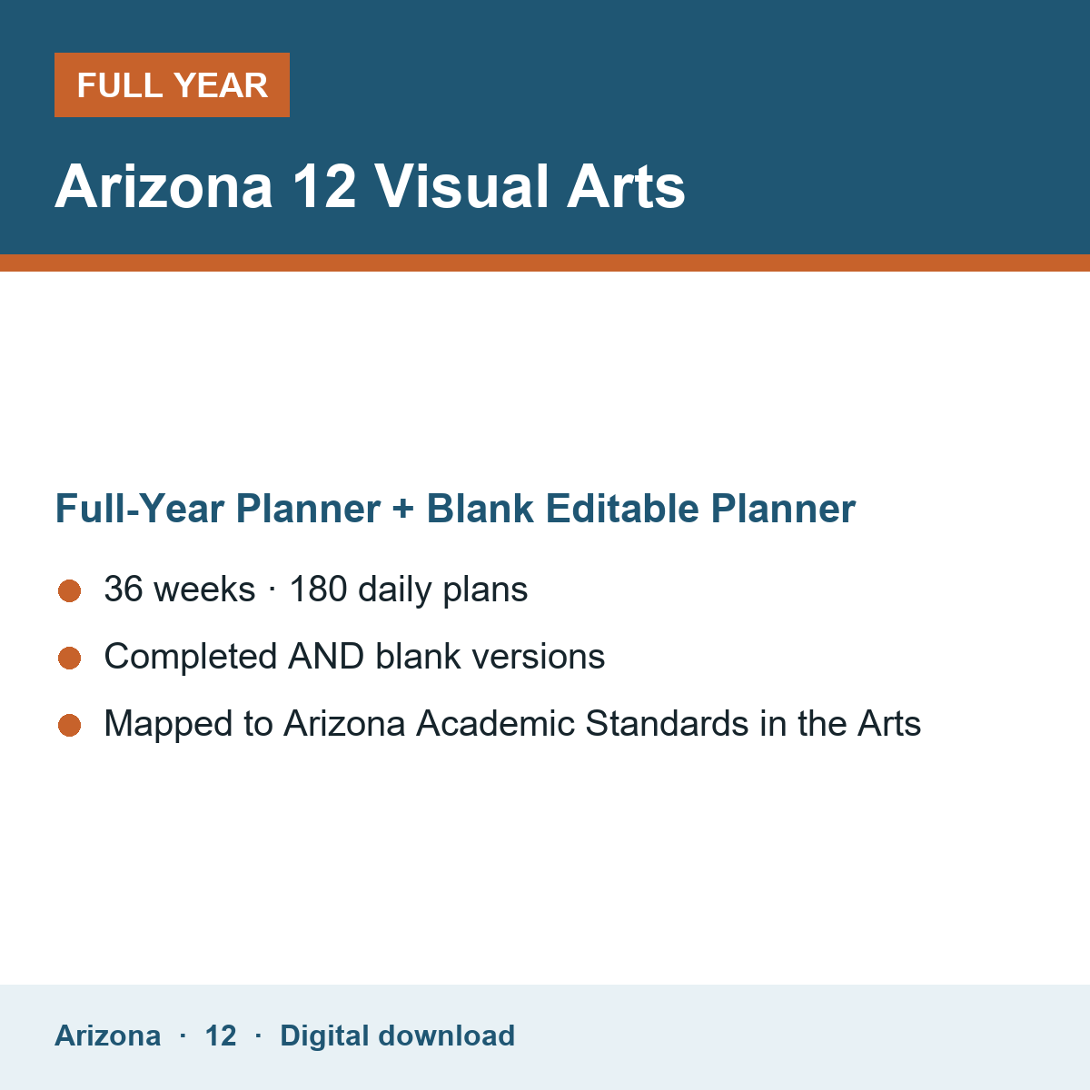The image size is (1090, 1090).
Task: Click the orange FULL YEAR badge
Action: tap(172, 84)
